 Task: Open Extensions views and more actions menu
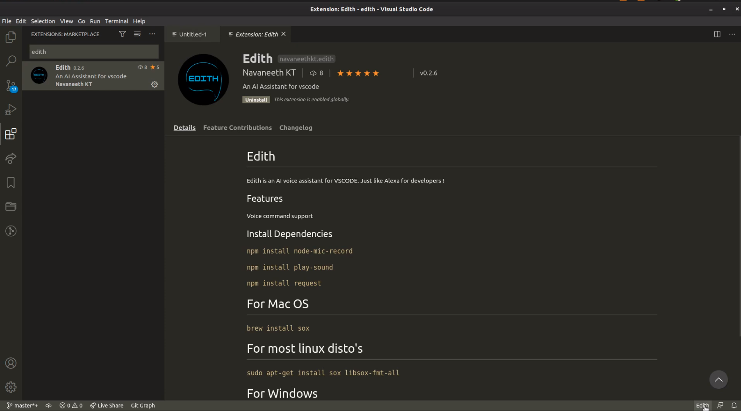[x=152, y=34]
